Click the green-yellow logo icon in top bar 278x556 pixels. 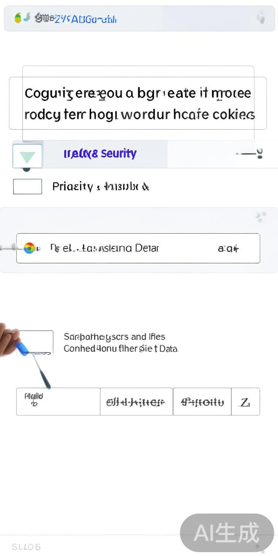tap(18, 18)
